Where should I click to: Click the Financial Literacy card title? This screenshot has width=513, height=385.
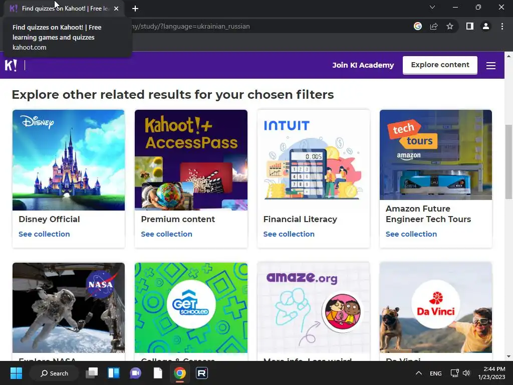(x=300, y=219)
